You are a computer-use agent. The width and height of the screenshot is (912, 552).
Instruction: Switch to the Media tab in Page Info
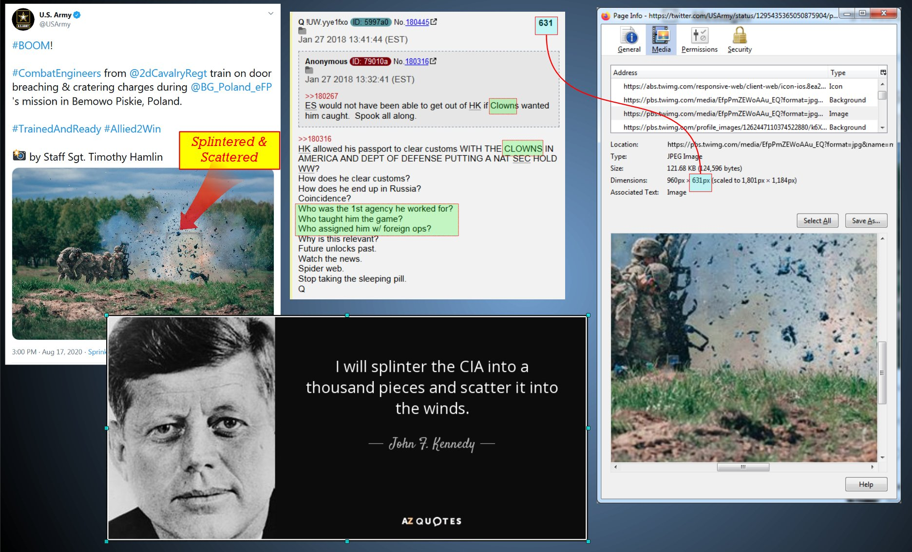(661, 40)
